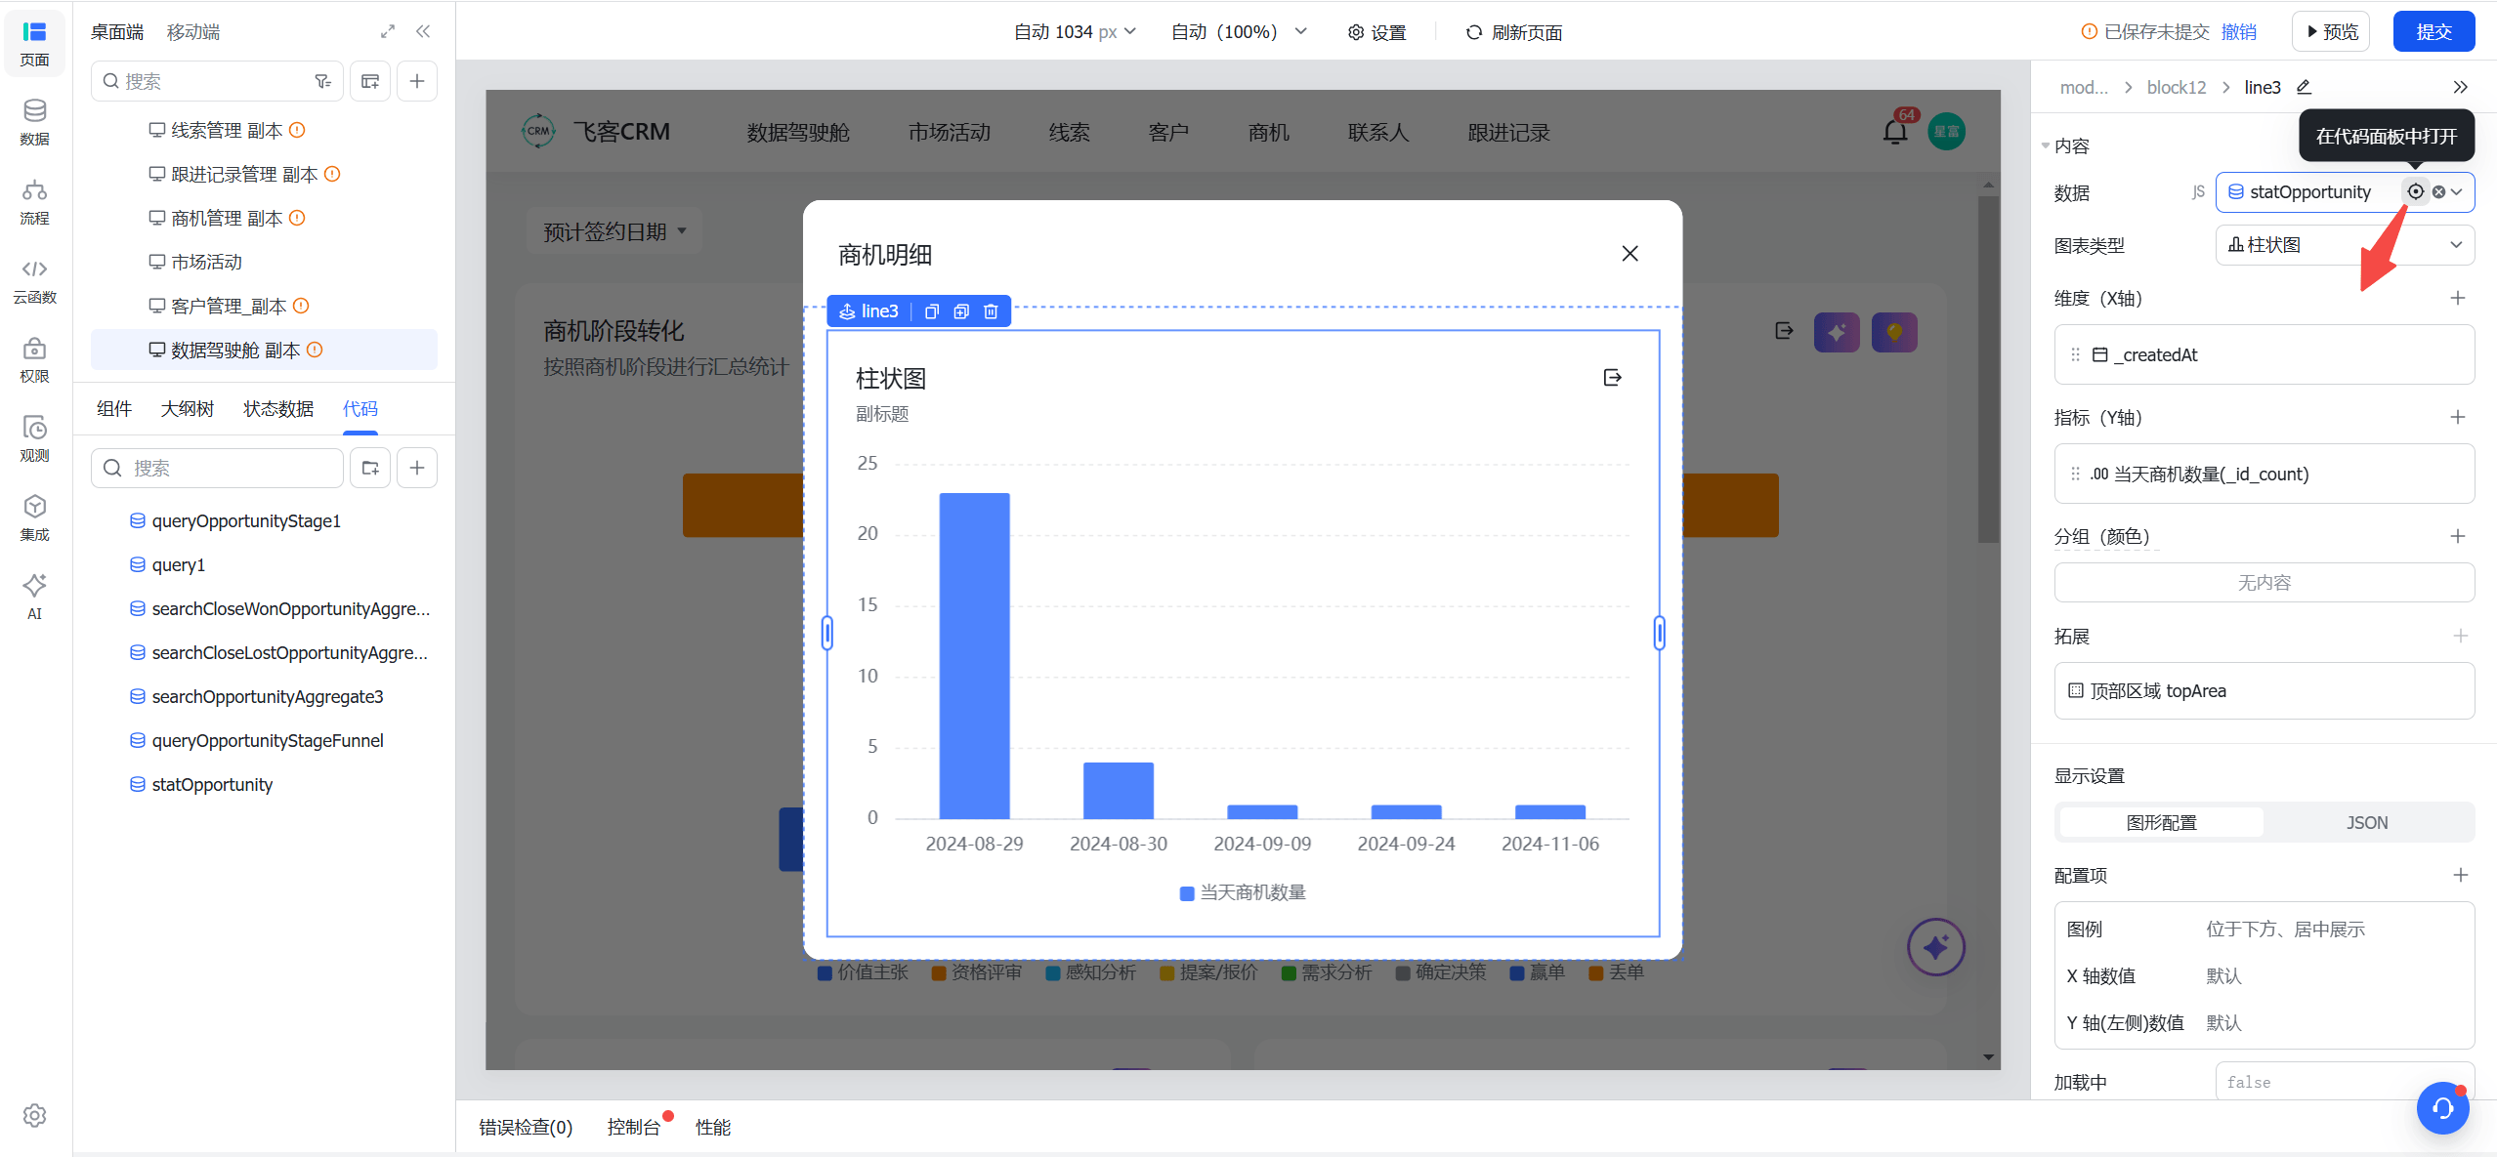Open the 观测 sidebar section

[x=34, y=438]
